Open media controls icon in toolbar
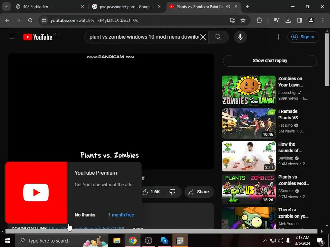This screenshot has height=247, width=330. coord(277,20)
